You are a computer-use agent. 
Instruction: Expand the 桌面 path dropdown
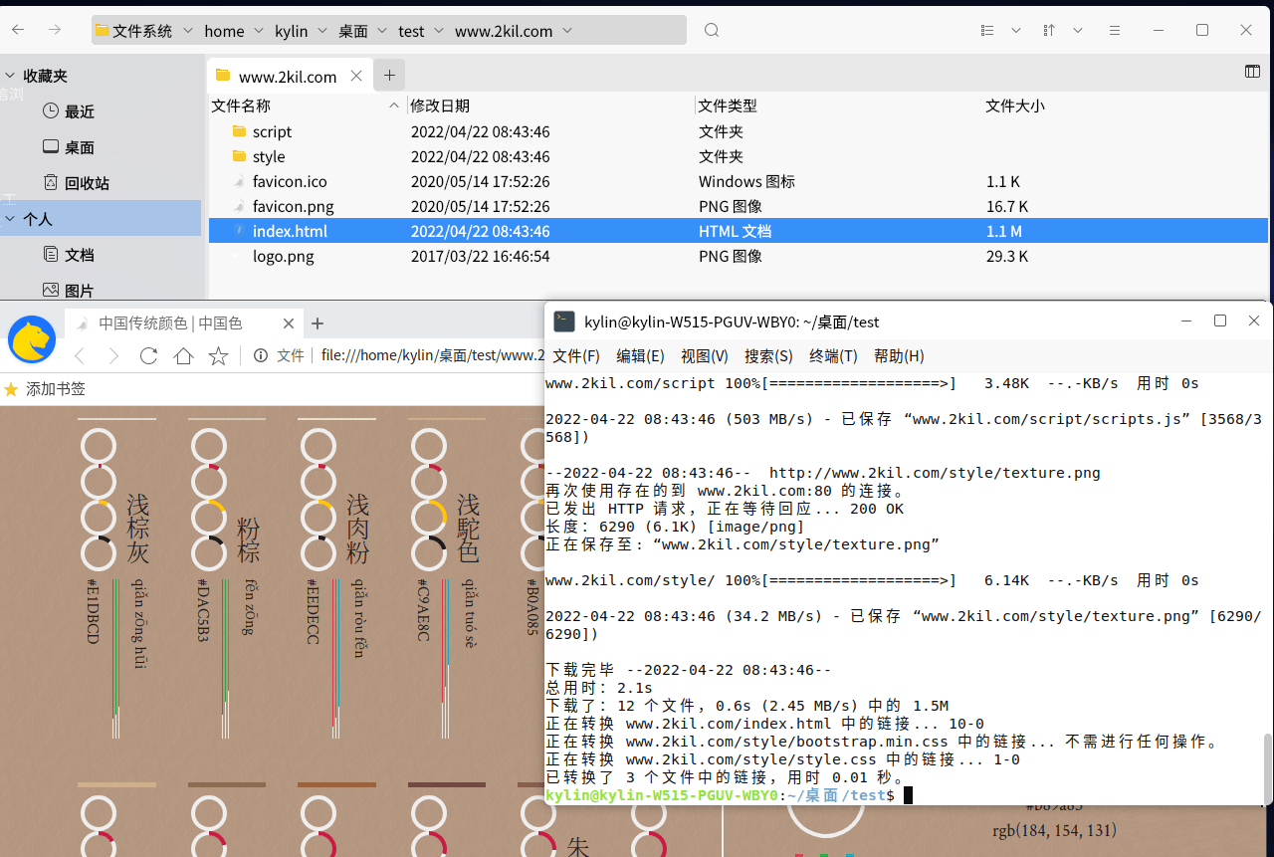pos(382,31)
